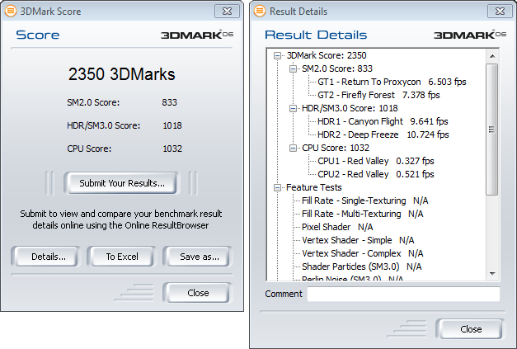
Task: Click the HDR/SM3.0 Score: 1018 tree label
Action: tap(350, 108)
